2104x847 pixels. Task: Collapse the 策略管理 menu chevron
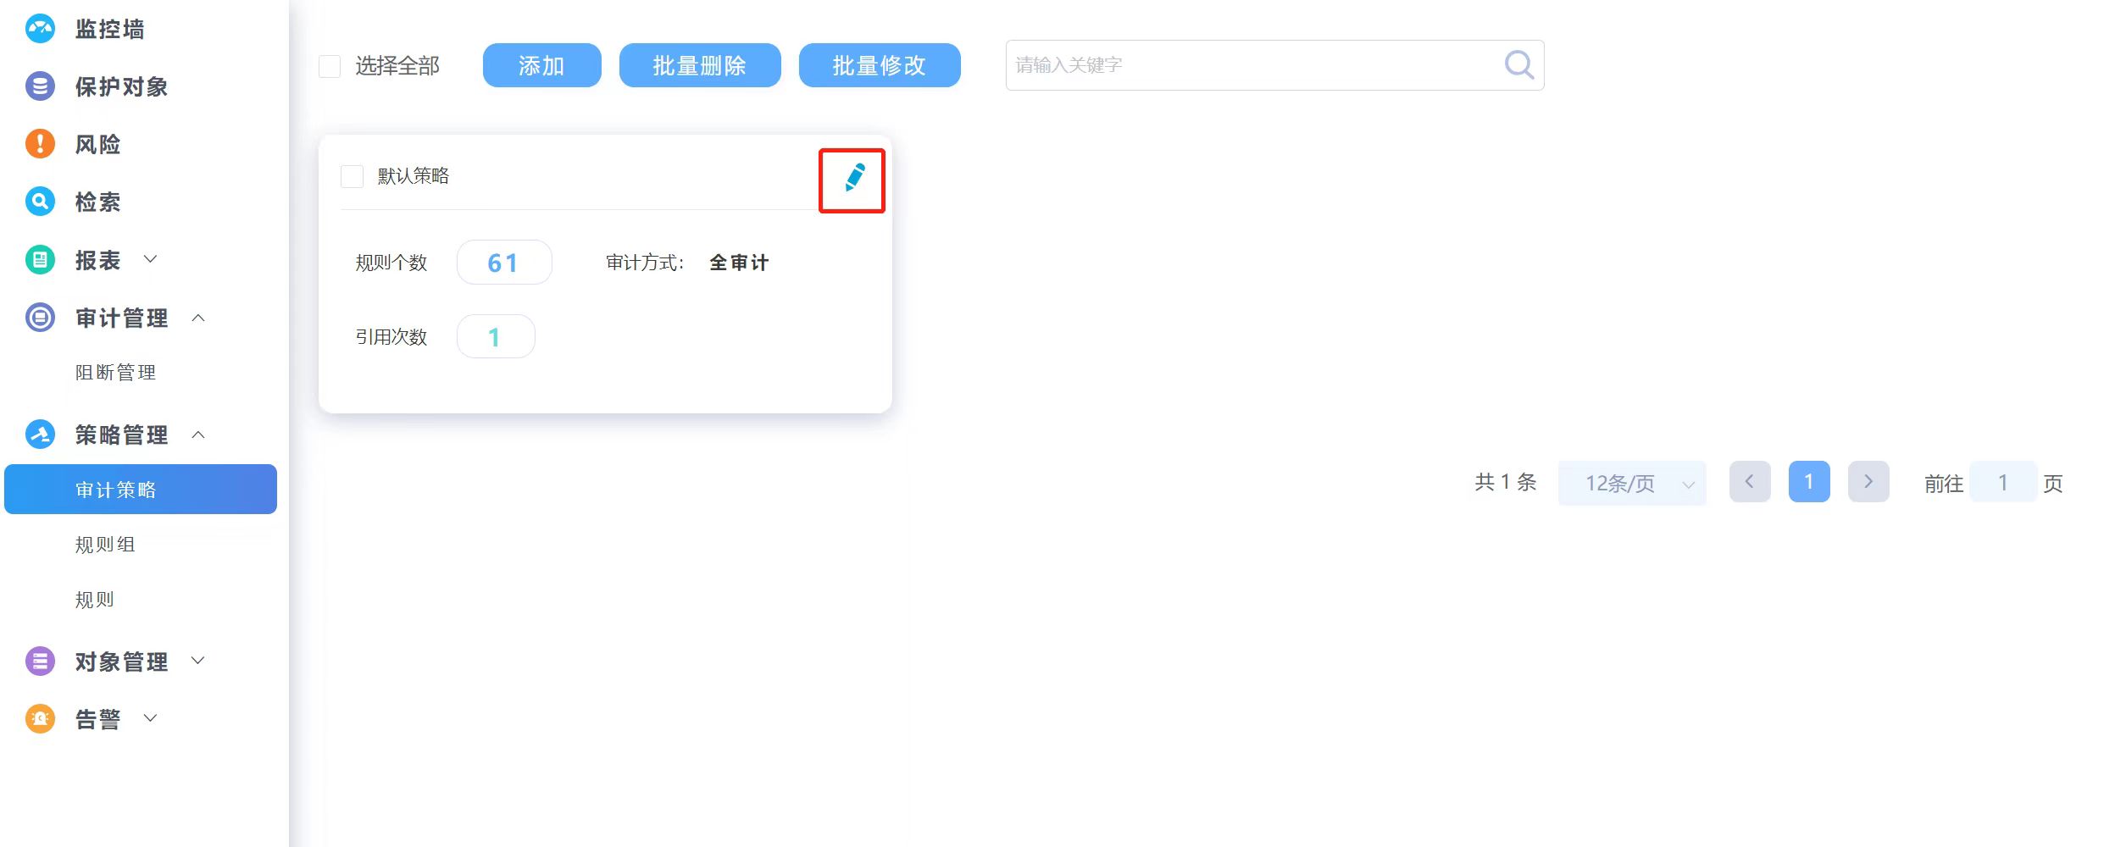tap(198, 435)
